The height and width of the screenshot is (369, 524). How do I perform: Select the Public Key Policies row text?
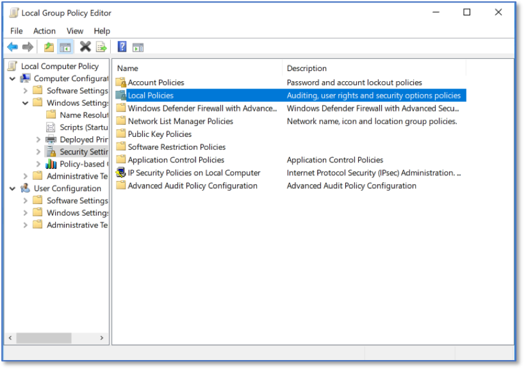tap(160, 134)
